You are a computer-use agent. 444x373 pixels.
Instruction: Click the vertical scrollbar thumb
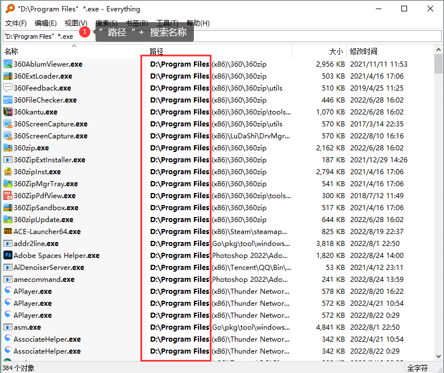pos(438,64)
